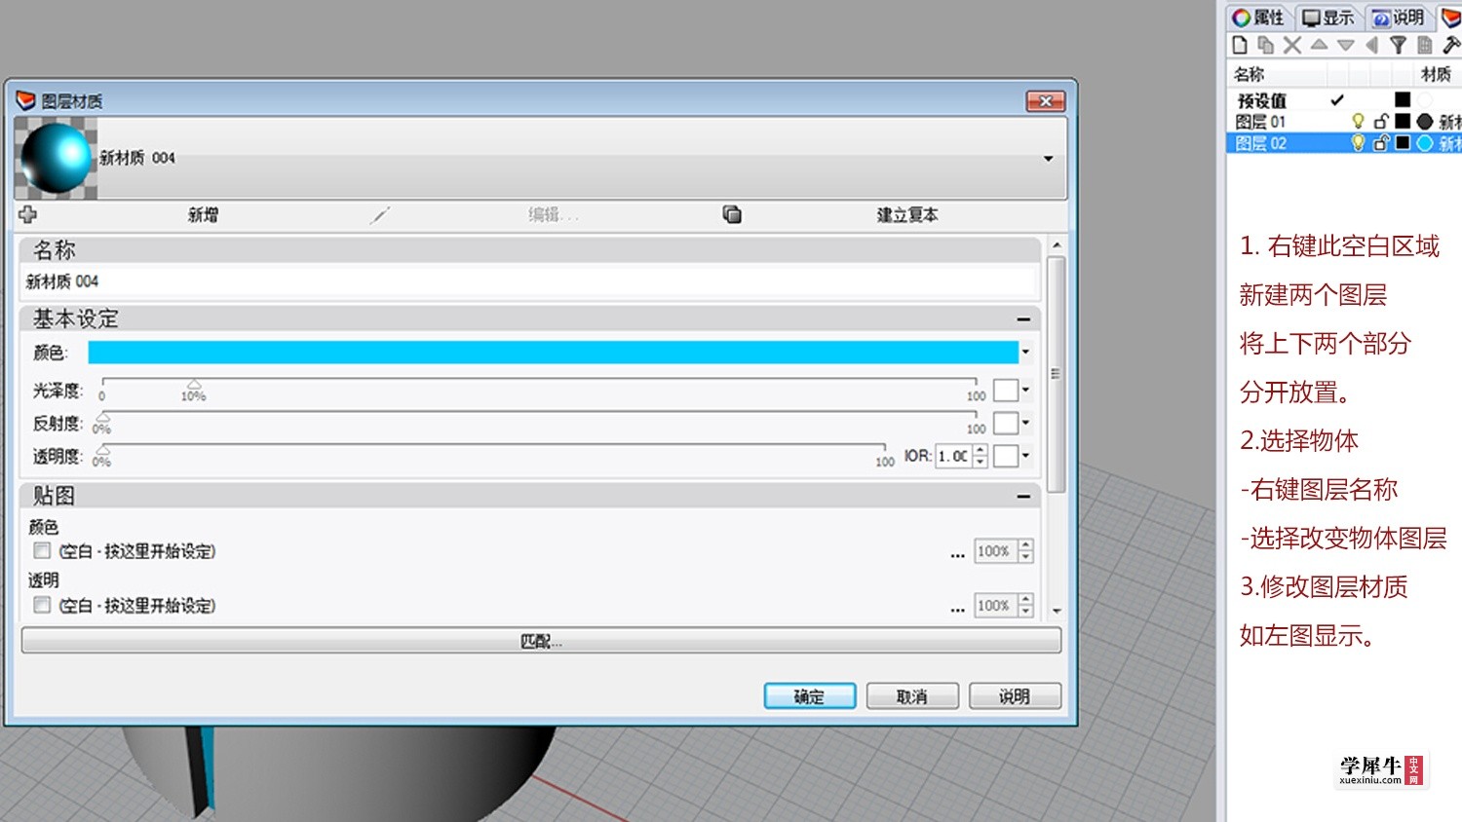Adjust the 颜色 texture 100% spinner
The width and height of the screenshot is (1462, 822).
(x=1025, y=551)
